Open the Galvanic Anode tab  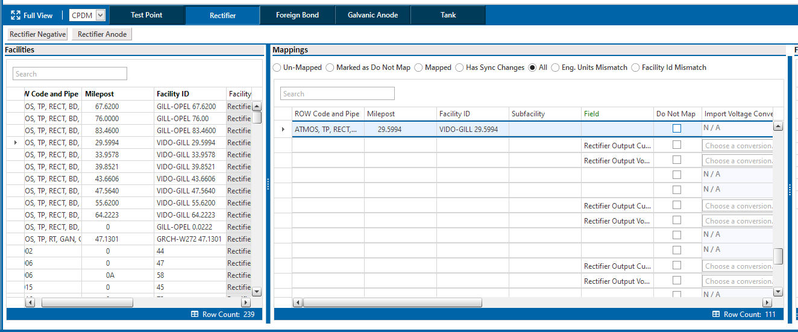[372, 15]
